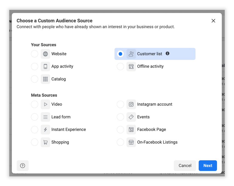Click the Facebook Page icon
The width and height of the screenshot is (234, 186).
(x=131, y=129)
